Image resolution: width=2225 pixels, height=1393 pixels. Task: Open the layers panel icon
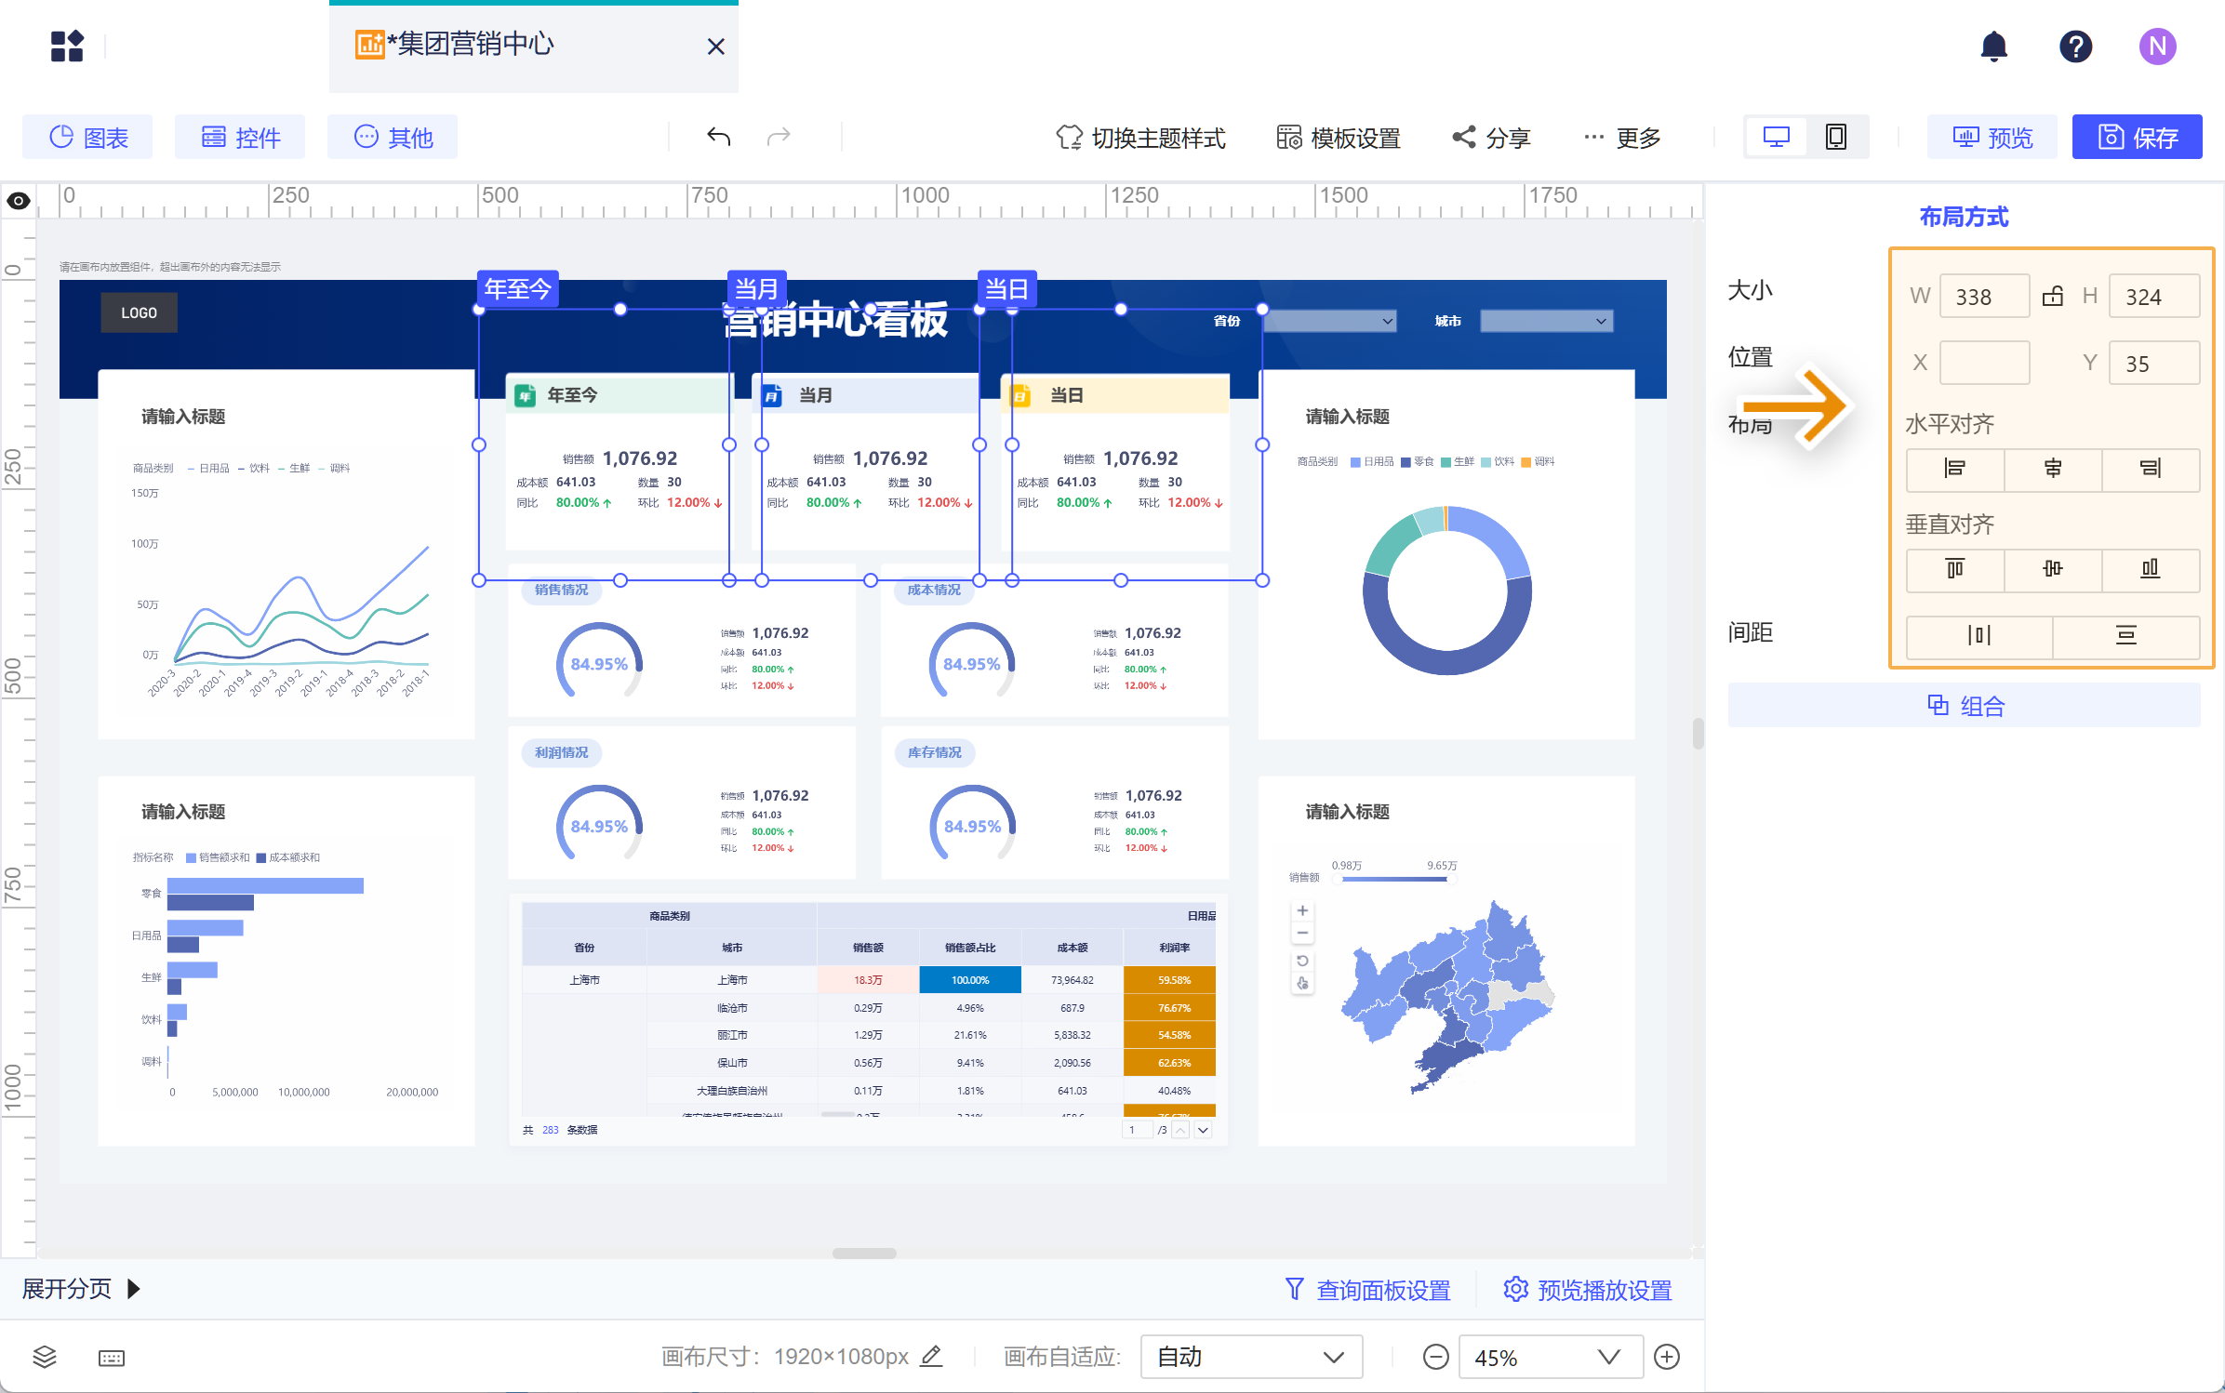point(45,1357)
